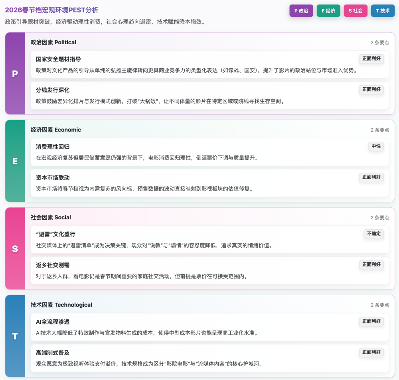399x380 pixels.
Task: Click the description starting 社交媒体上的
Action: click(x=155, y=246)
